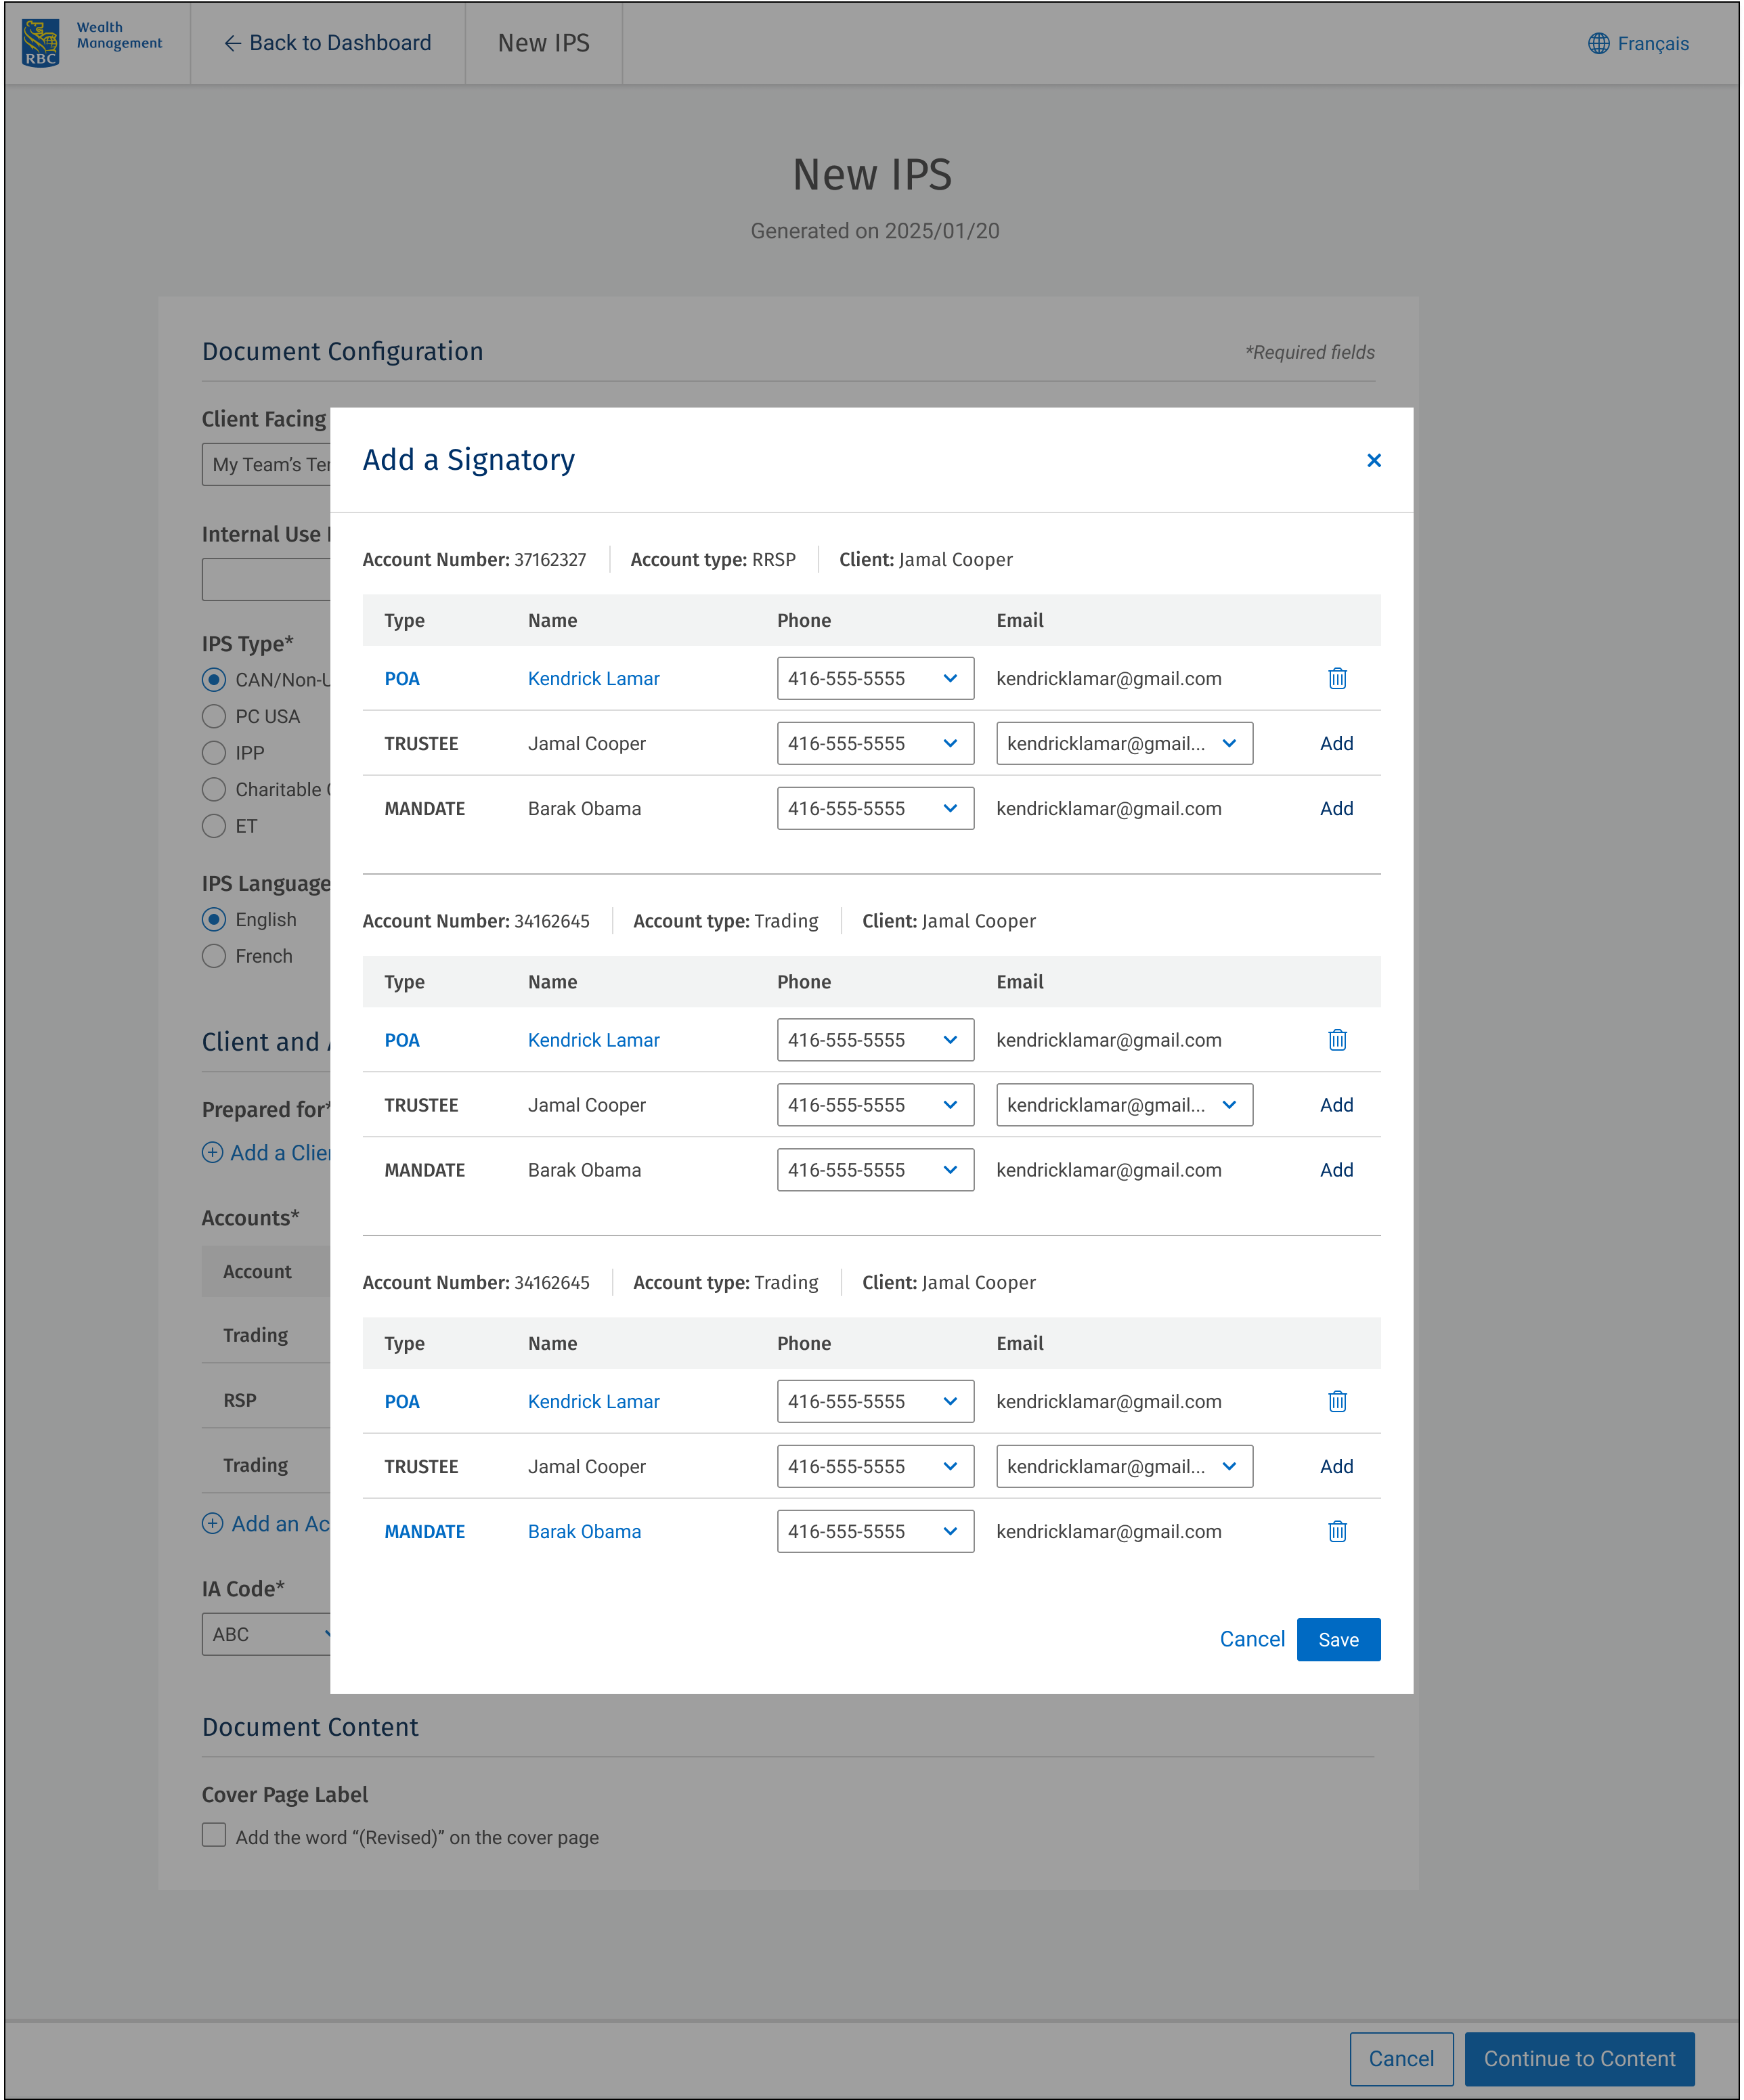Screen dimensions: 1744x2100
Task: Check the (Revised) cover page checkbox
Action: (x=214, y=1835)
